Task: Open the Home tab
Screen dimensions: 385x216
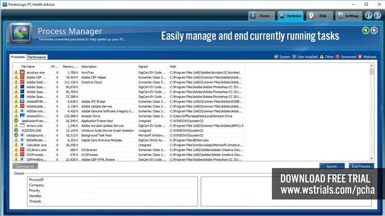Action: coord(261,16)
